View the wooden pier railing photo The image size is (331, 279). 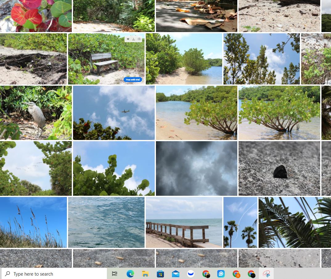click(184, 223)
